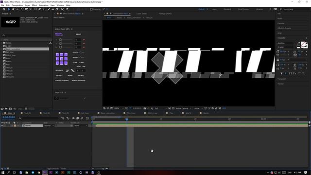Toggle Subscript style in Character panel
The image size is (311, 175).
tap(303, 73)
